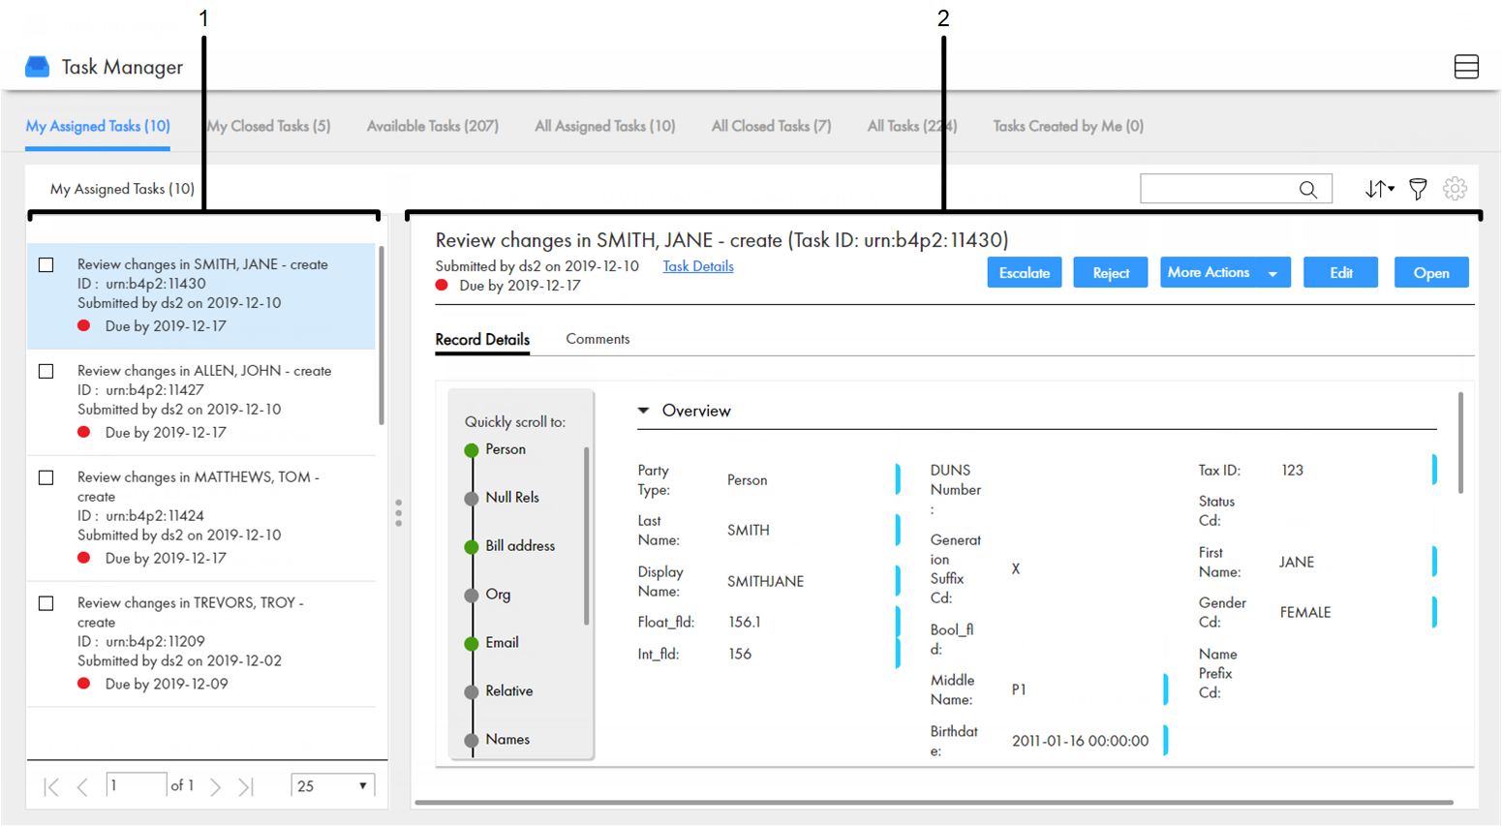The image size is (1502, 826).
Task: Select the ALLEN, JOHN task checkbox
Action: (46, 372)
